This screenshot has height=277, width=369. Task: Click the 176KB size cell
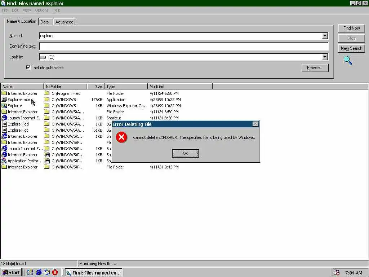97,100
